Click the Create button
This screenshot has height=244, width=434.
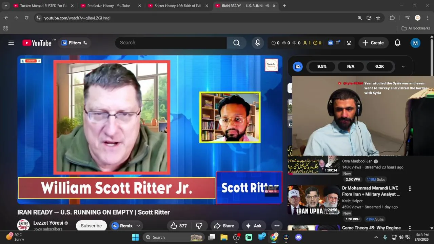(x=373, y=43)
